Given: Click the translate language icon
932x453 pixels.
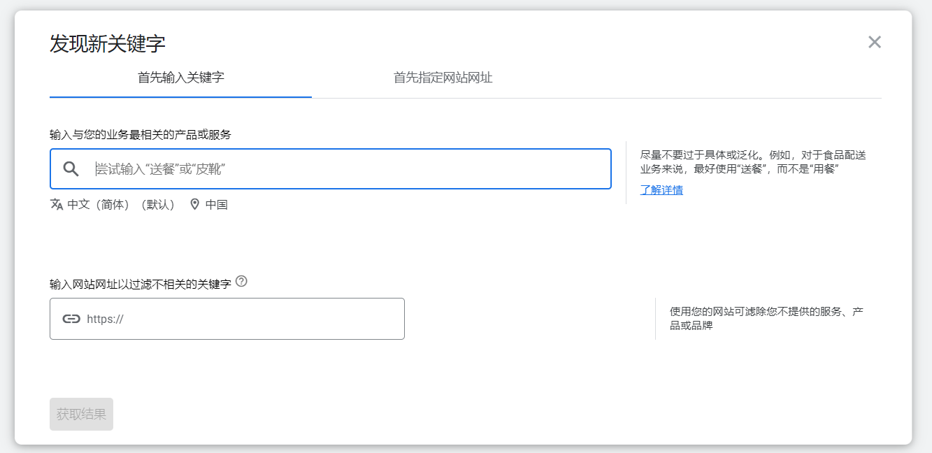Looking at the screenshot, I should [57, 205].
